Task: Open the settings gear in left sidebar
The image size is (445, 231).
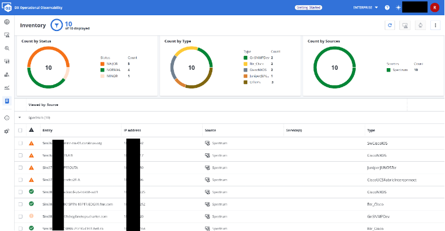Action: coord(7,131)
